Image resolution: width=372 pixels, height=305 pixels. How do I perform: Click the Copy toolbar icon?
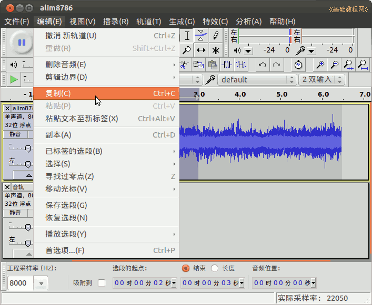click(x=198, y=65)
